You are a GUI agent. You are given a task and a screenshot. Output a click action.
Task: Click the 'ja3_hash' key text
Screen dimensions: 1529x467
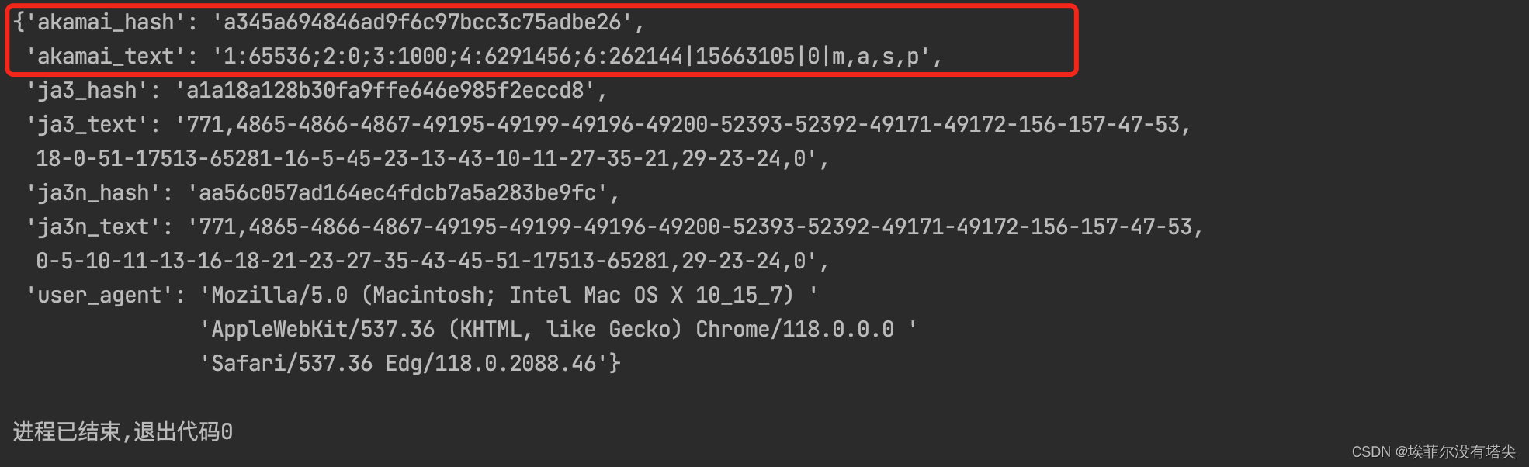(87, 91)
